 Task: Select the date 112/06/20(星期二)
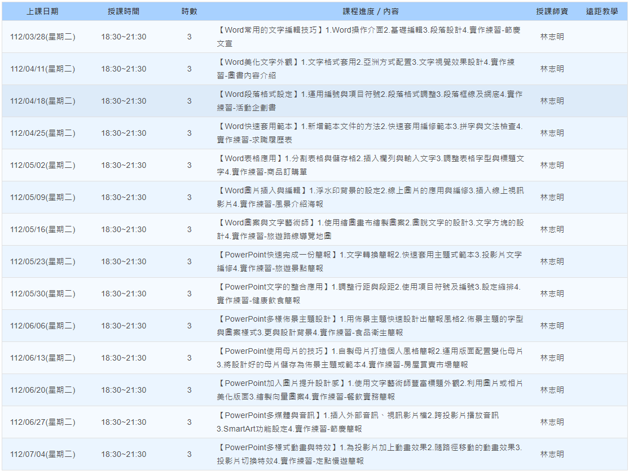[42, 390]
